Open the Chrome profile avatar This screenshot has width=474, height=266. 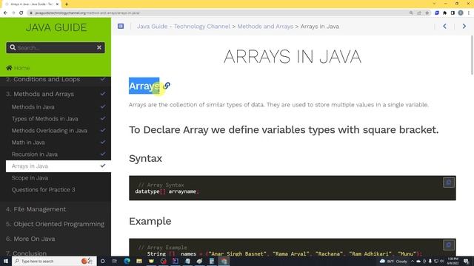pyautogui.click(x=461, y=13)
